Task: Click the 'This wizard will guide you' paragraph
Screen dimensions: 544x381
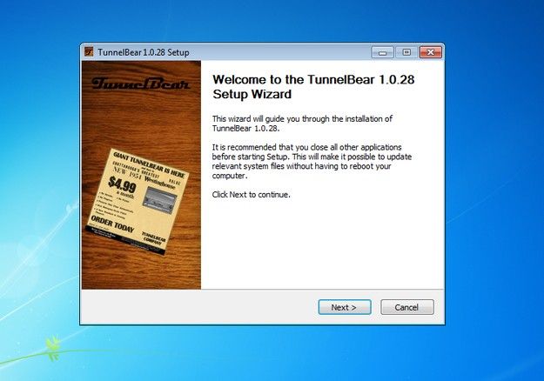Action: coord(302,124)
